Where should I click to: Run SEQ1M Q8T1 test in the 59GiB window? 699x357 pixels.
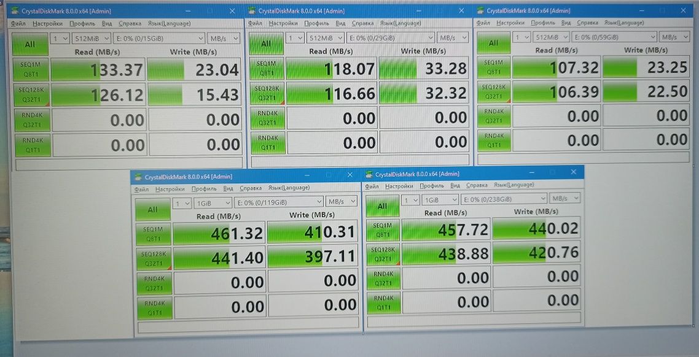pos(493,67)
